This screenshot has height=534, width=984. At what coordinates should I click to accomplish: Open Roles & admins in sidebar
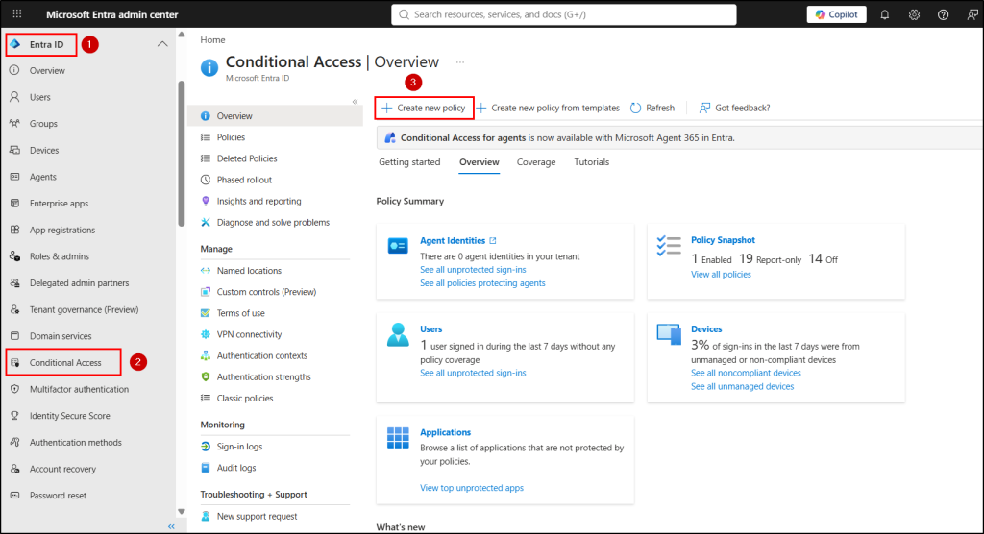point(59,256)
